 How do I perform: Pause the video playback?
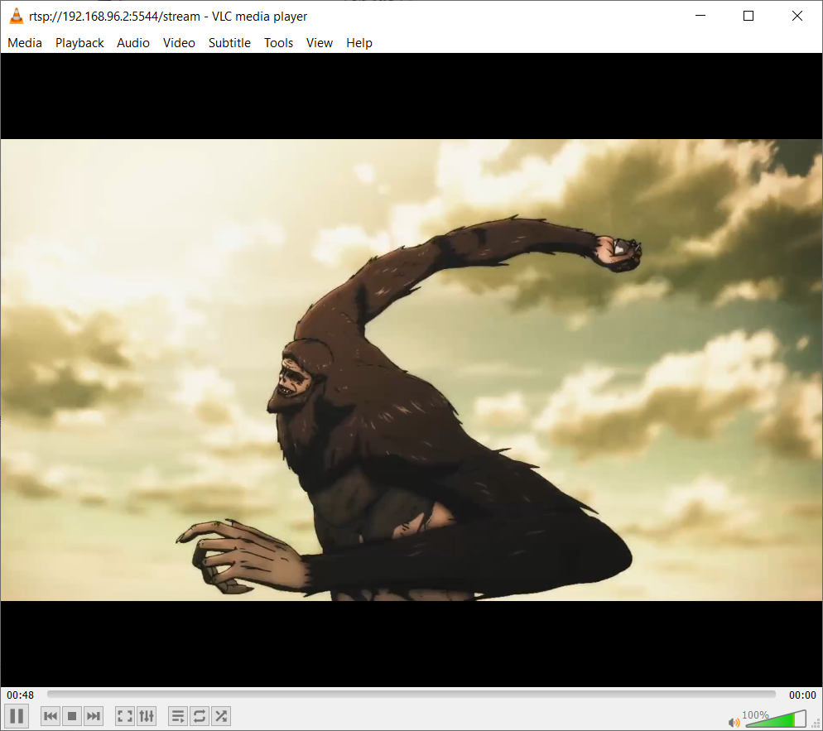coord(16,715)
